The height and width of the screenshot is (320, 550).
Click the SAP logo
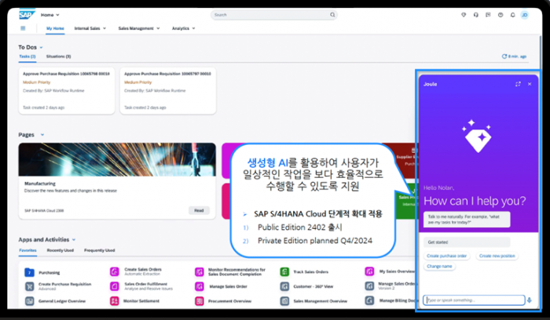27,15
